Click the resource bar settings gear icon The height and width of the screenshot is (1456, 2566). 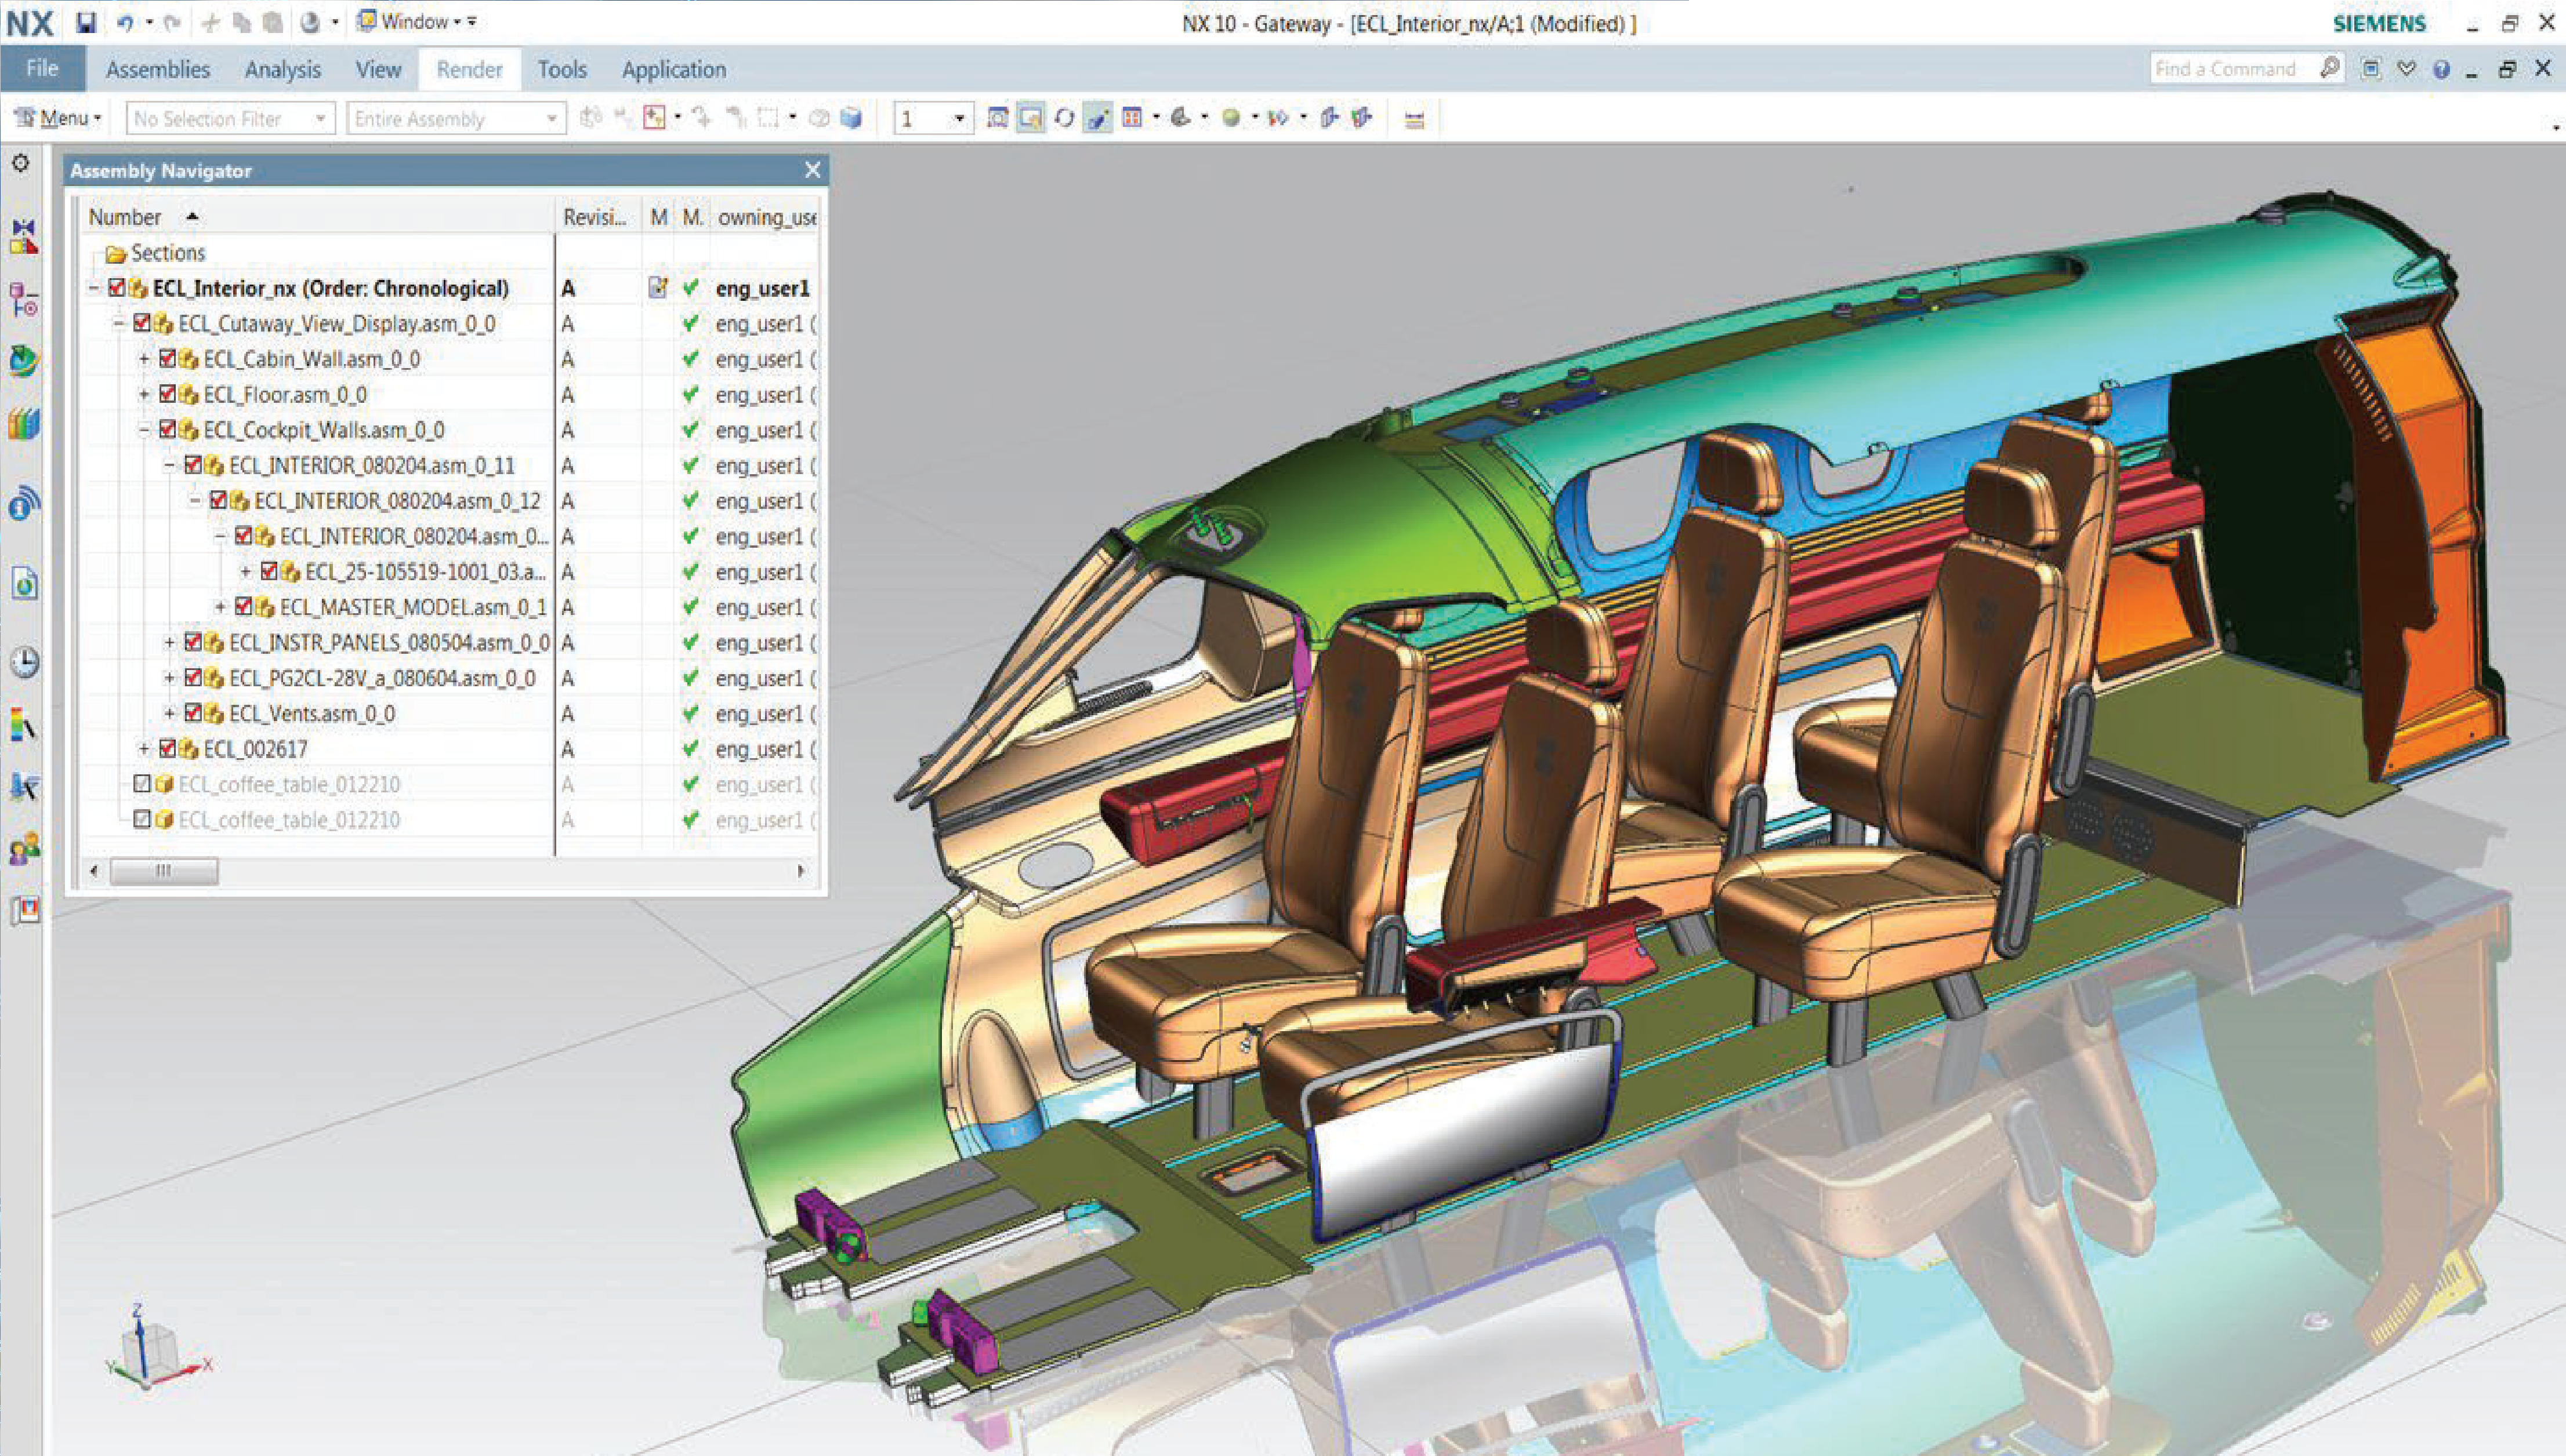21,163
